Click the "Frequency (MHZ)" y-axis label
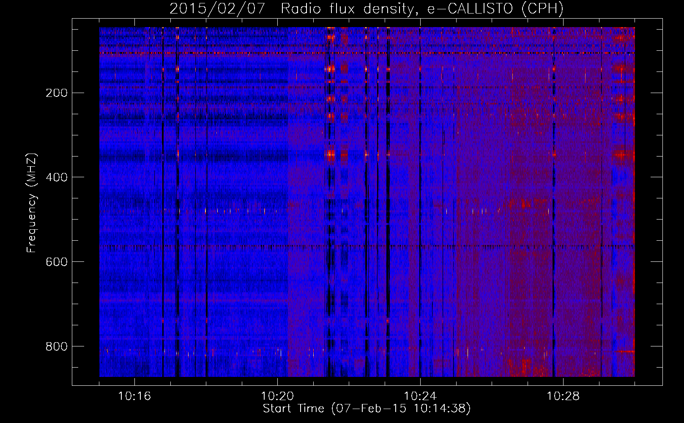 click(32, 203)
